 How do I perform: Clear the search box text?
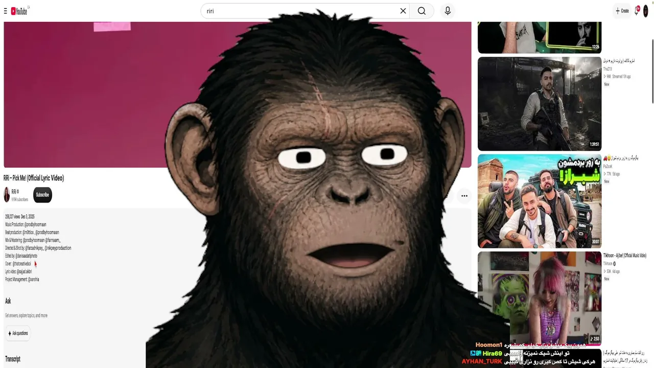click(x=403, y=11)
